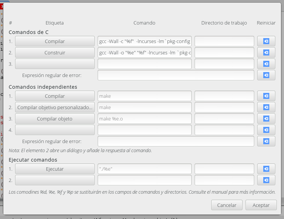Click the make %e.o command field

point(144,119)
